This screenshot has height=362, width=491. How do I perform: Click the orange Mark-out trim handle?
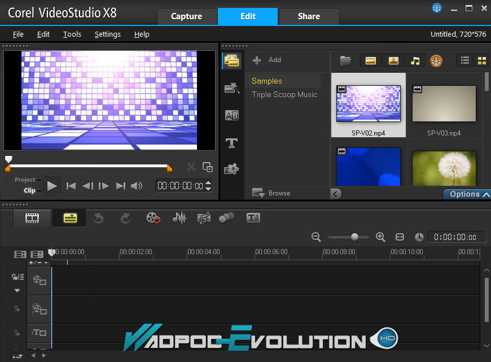[x=169, y=169]
